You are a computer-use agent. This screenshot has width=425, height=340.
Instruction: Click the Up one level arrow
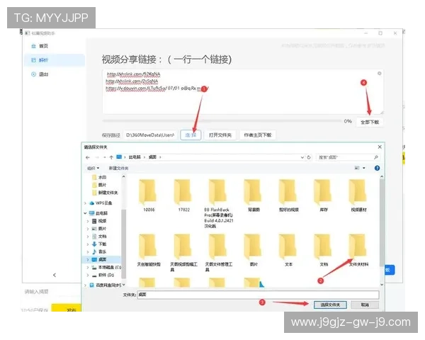point(111,157)
